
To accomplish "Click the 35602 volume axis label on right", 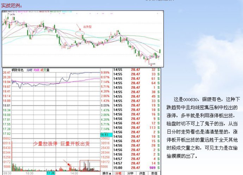I will 105,139.
